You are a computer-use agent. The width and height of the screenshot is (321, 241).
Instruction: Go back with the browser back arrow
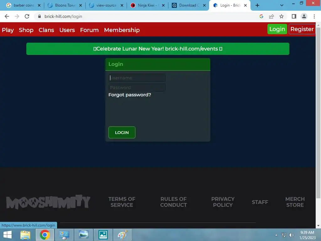coord(7,16)
